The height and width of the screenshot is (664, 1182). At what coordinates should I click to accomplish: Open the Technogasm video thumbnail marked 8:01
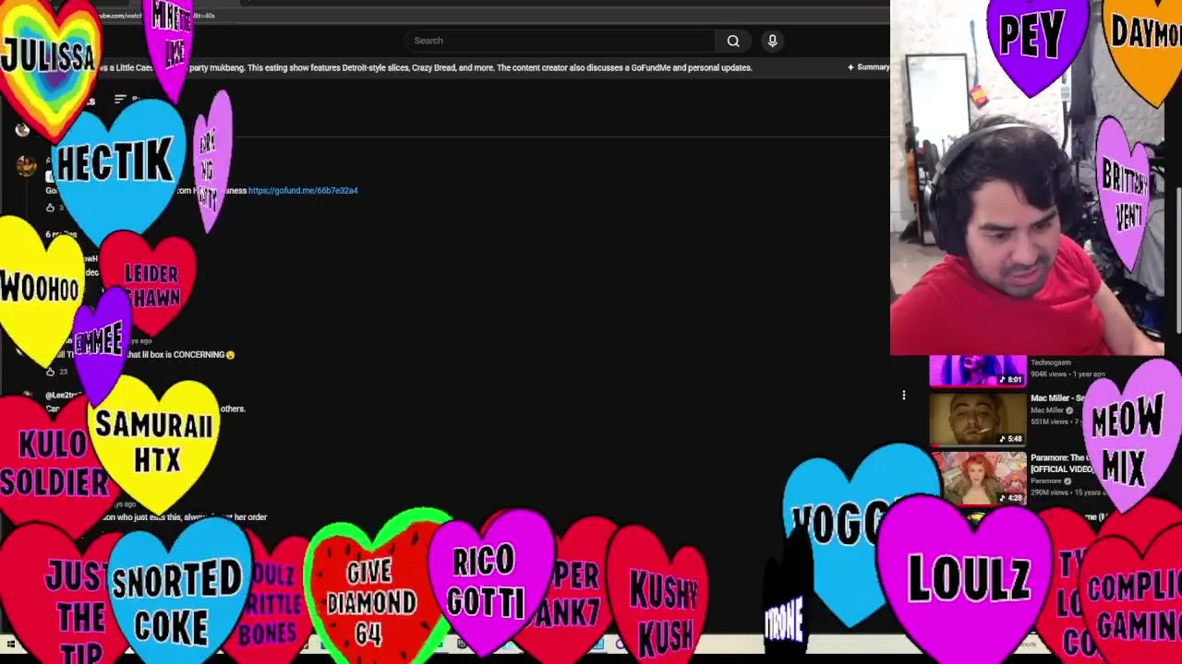tap(977, 370)
